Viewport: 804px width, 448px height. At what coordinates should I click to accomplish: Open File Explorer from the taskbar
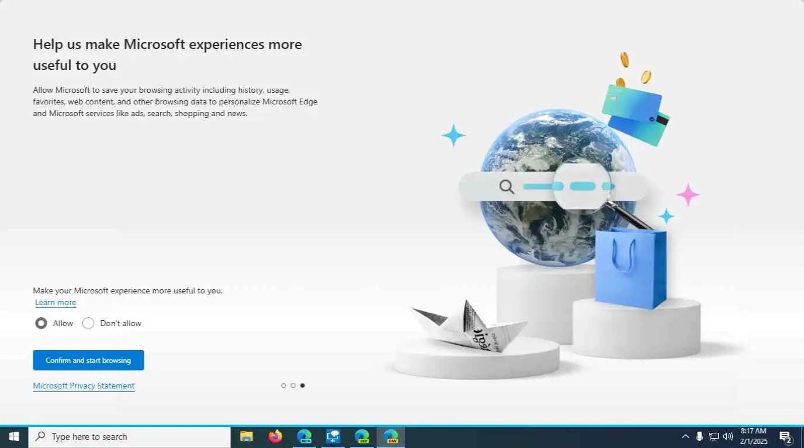(x=247, y=436)
